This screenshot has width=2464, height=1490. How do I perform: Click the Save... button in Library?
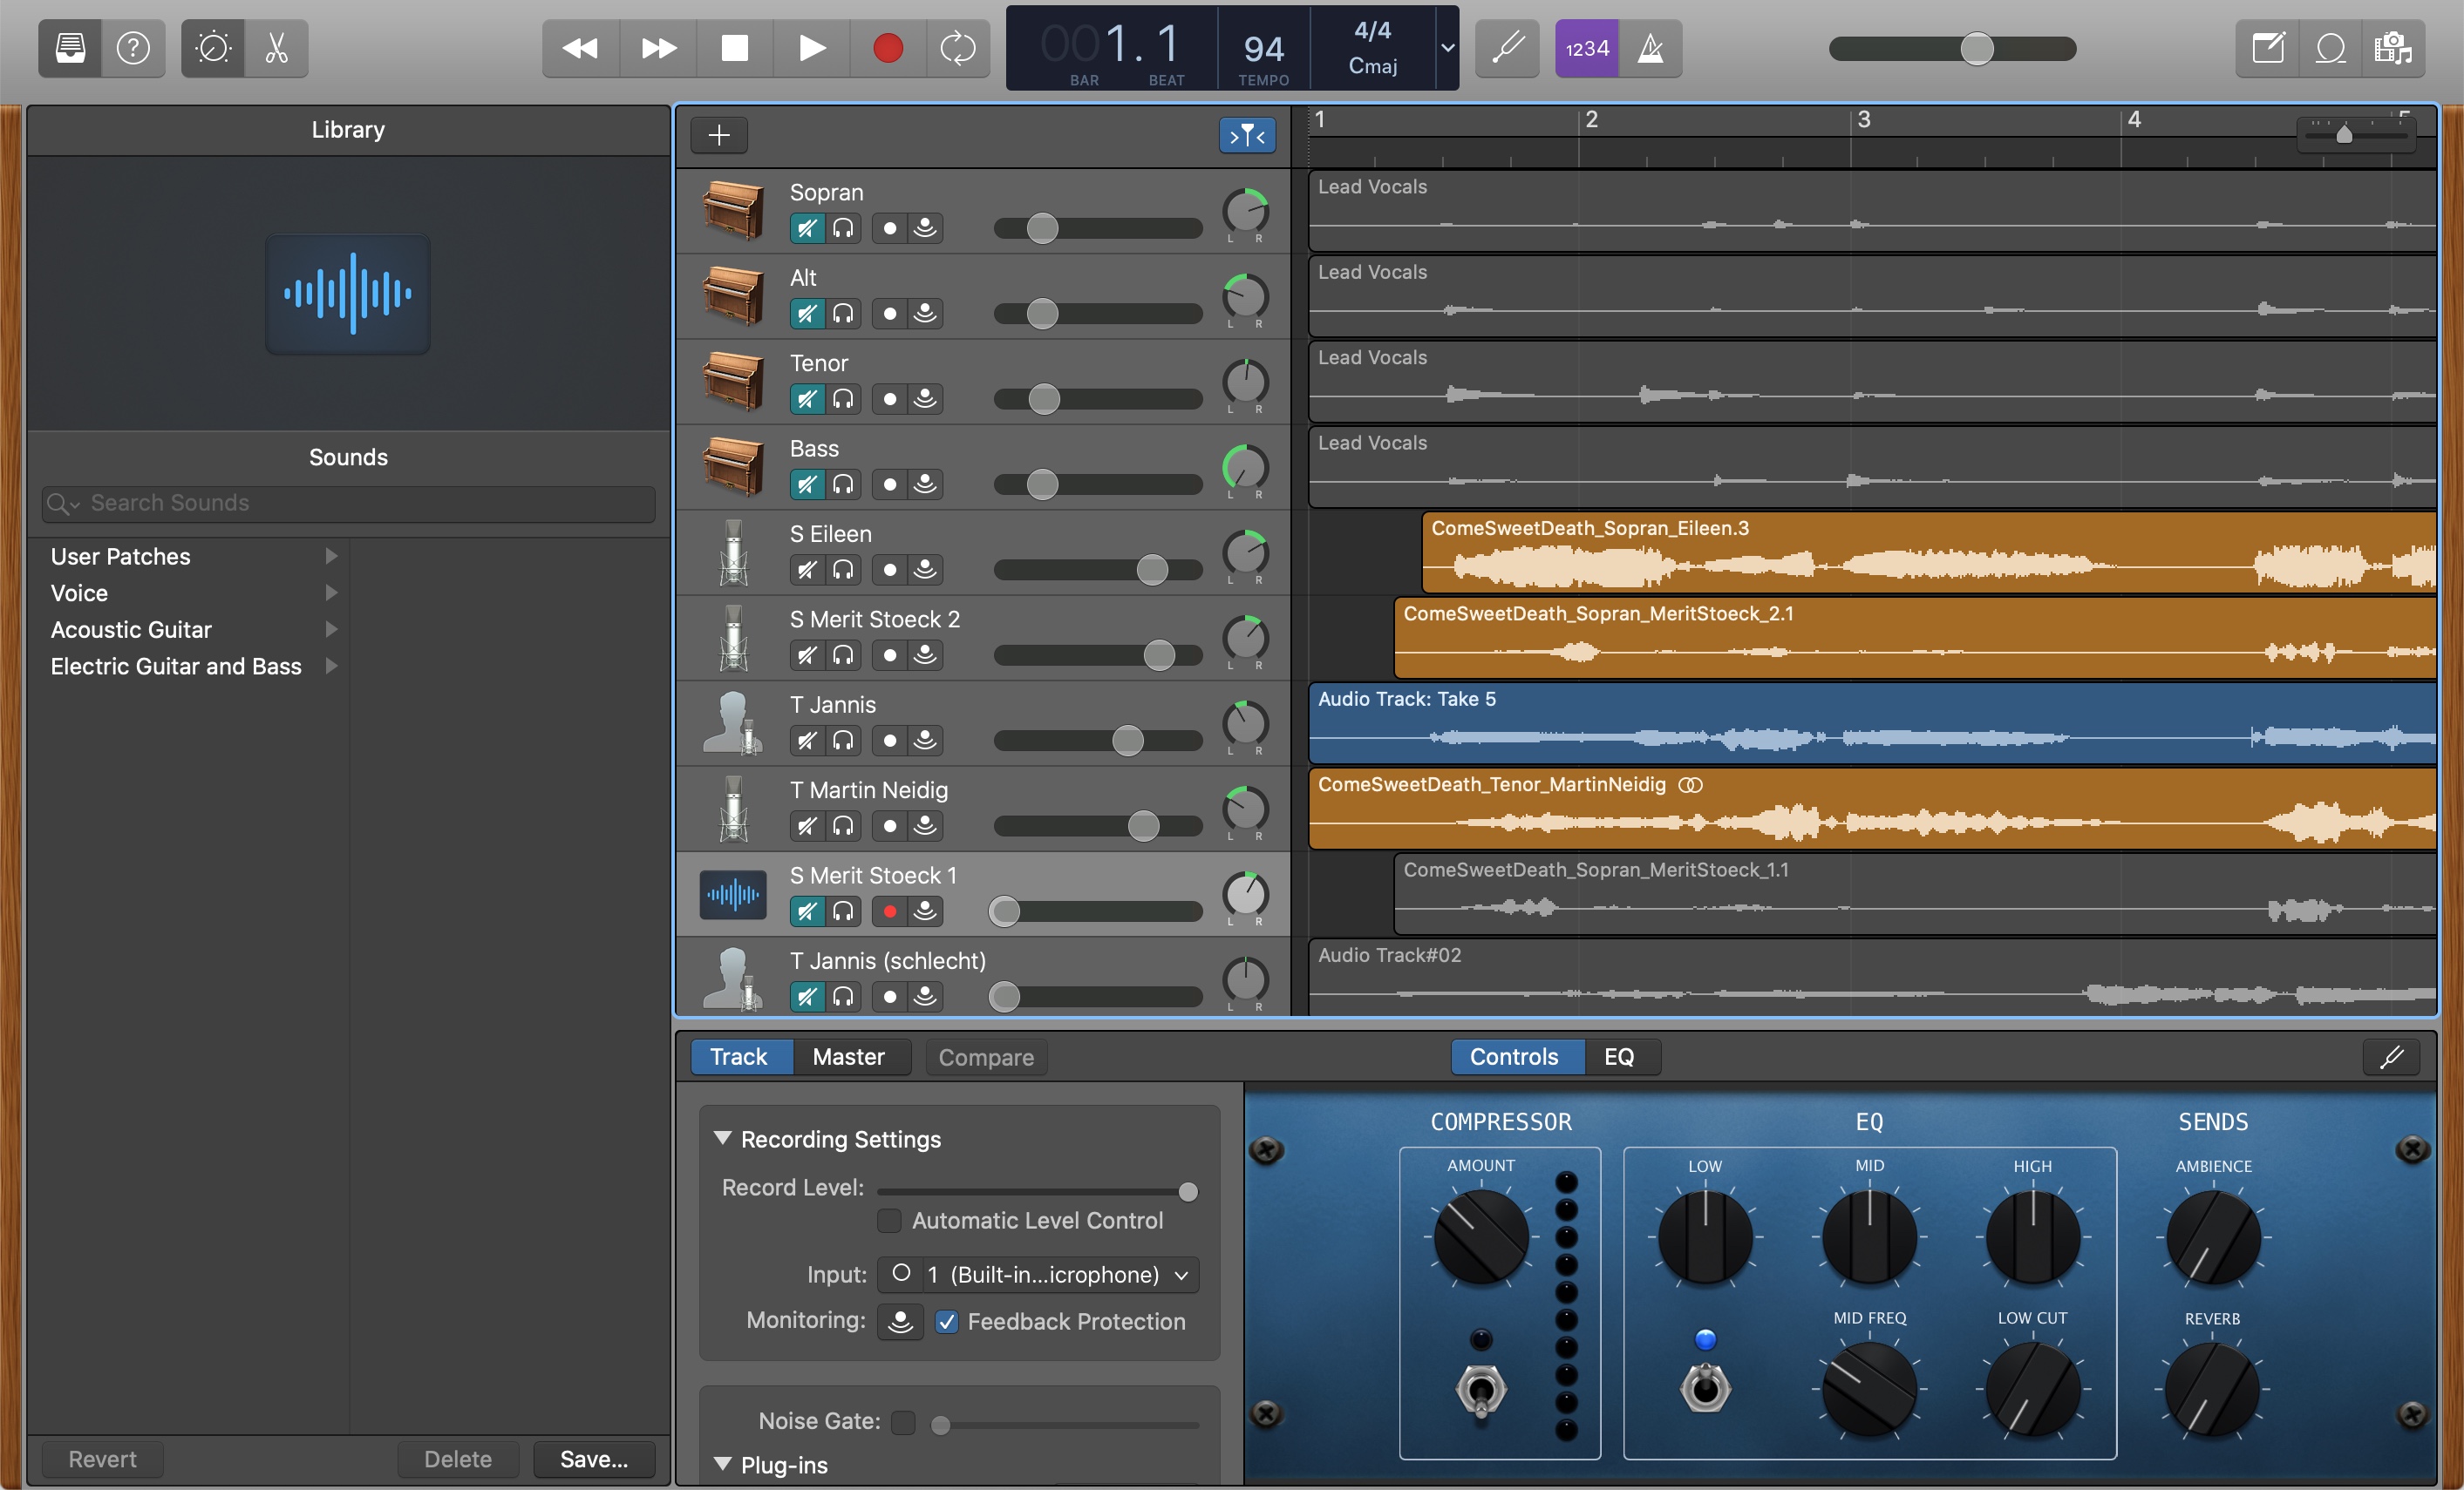tap(594, 1459)
